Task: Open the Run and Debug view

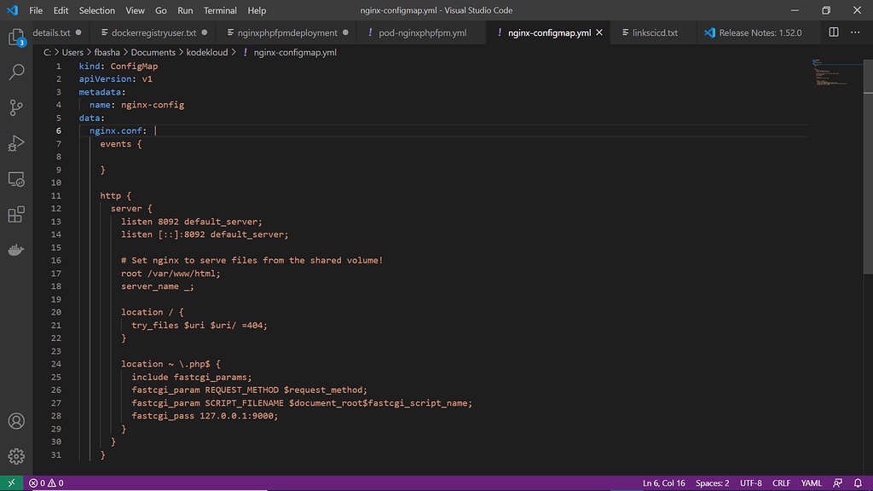Action: click(x=16, y=142)
